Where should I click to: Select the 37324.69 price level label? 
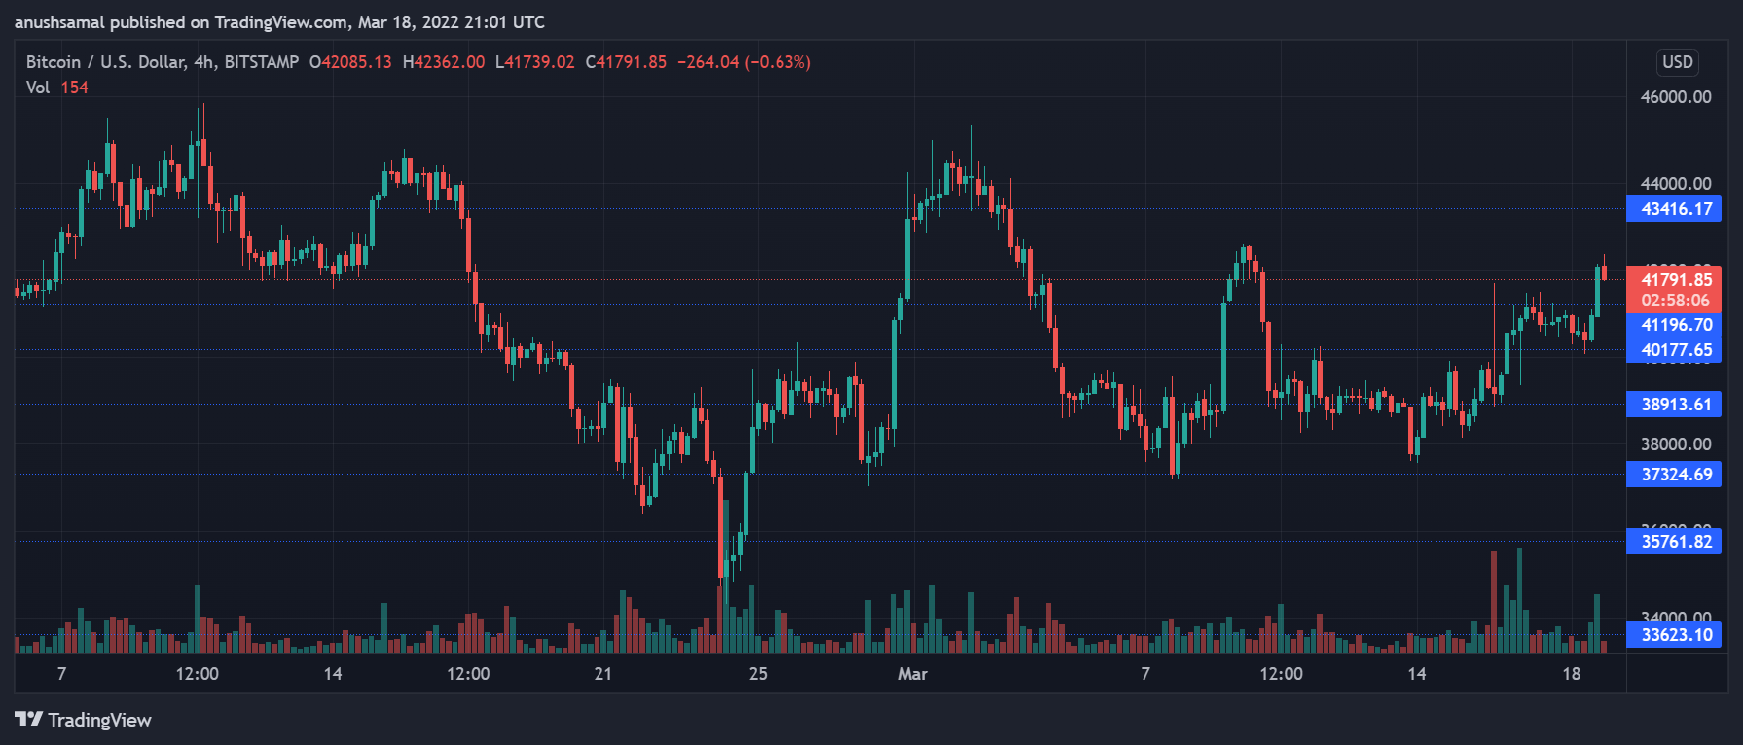tap(1675, 475)
